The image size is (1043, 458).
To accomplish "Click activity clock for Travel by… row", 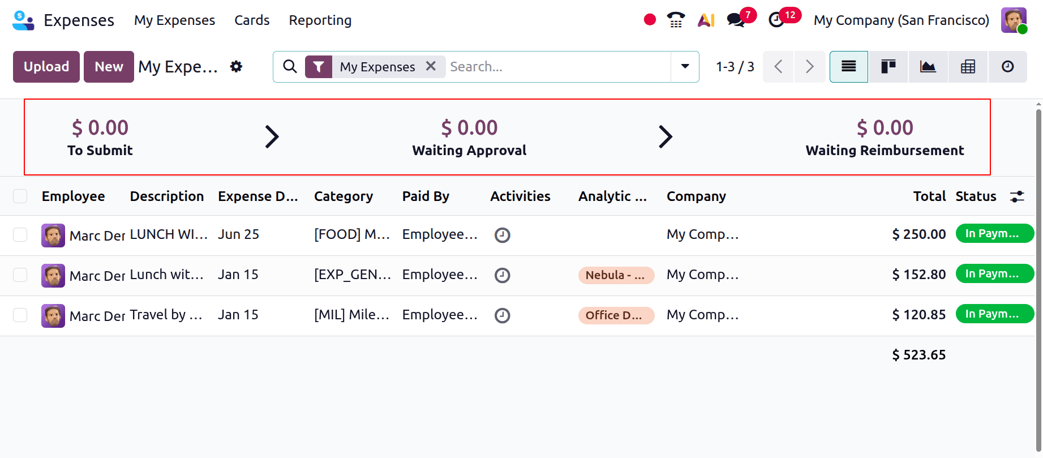I will (503, 315).
